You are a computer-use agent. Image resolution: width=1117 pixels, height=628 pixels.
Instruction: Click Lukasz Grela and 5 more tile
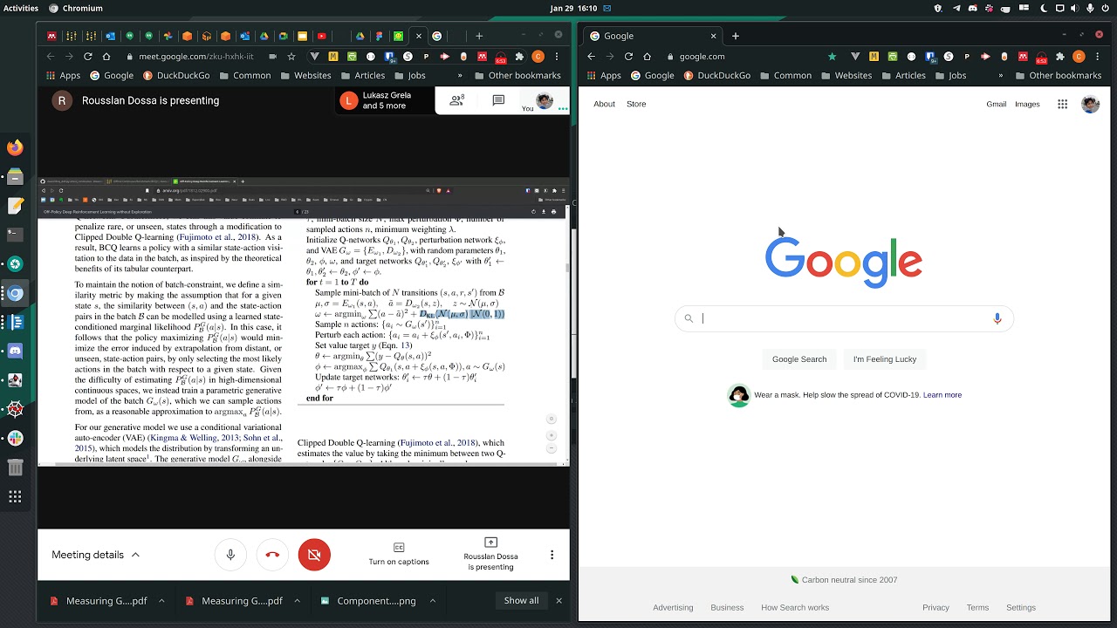click(x=384, y=100)
